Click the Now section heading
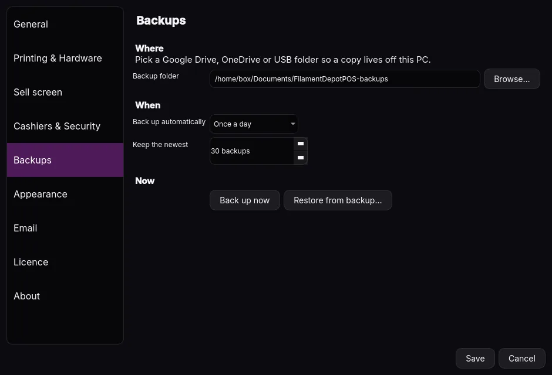This screenshot has height=375, width=552. 144,181
